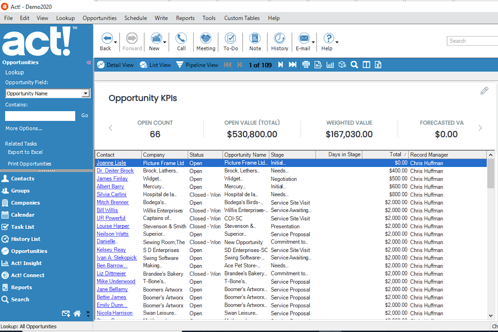Click the print icon on the opportunities bar
This screenshot has width=498, height=332.
[306, 65]
